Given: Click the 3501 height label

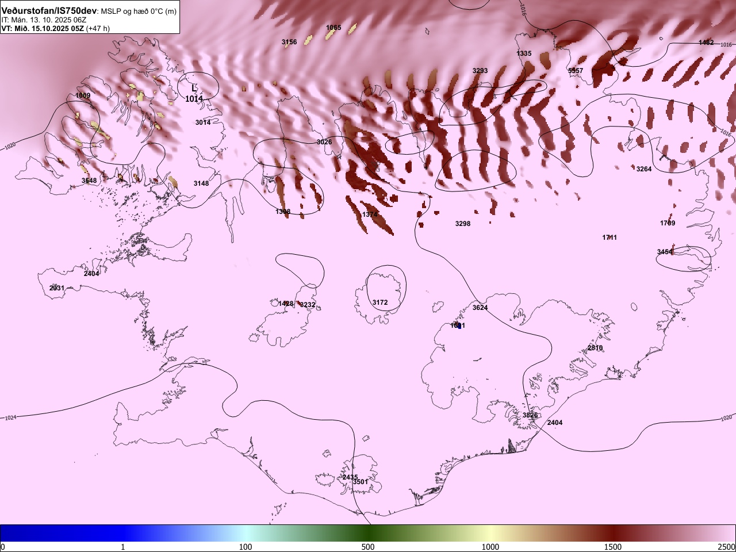Looking at the screenshot, I should coord(361,482).
